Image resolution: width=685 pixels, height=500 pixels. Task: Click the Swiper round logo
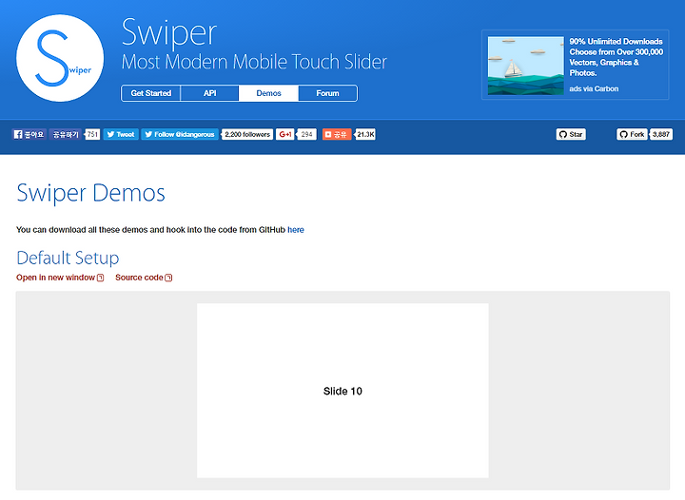(x=60, y=58)
